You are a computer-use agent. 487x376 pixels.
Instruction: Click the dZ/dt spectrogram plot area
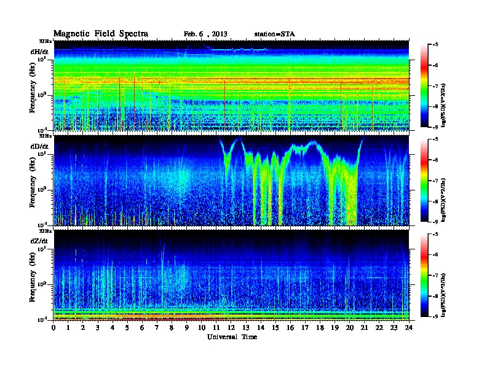pyautogui.click(x=231, y=275)
